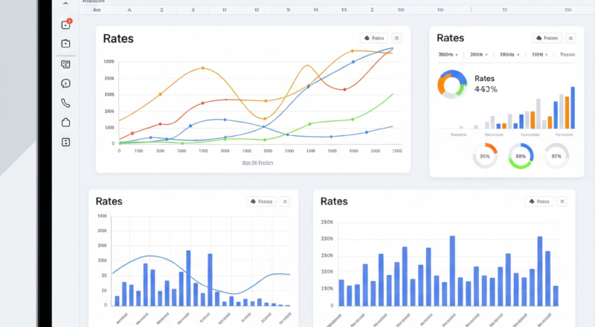Select the grey 86% donut gauge
Screen dimensions: 595x327
click(x=556, y=156)
